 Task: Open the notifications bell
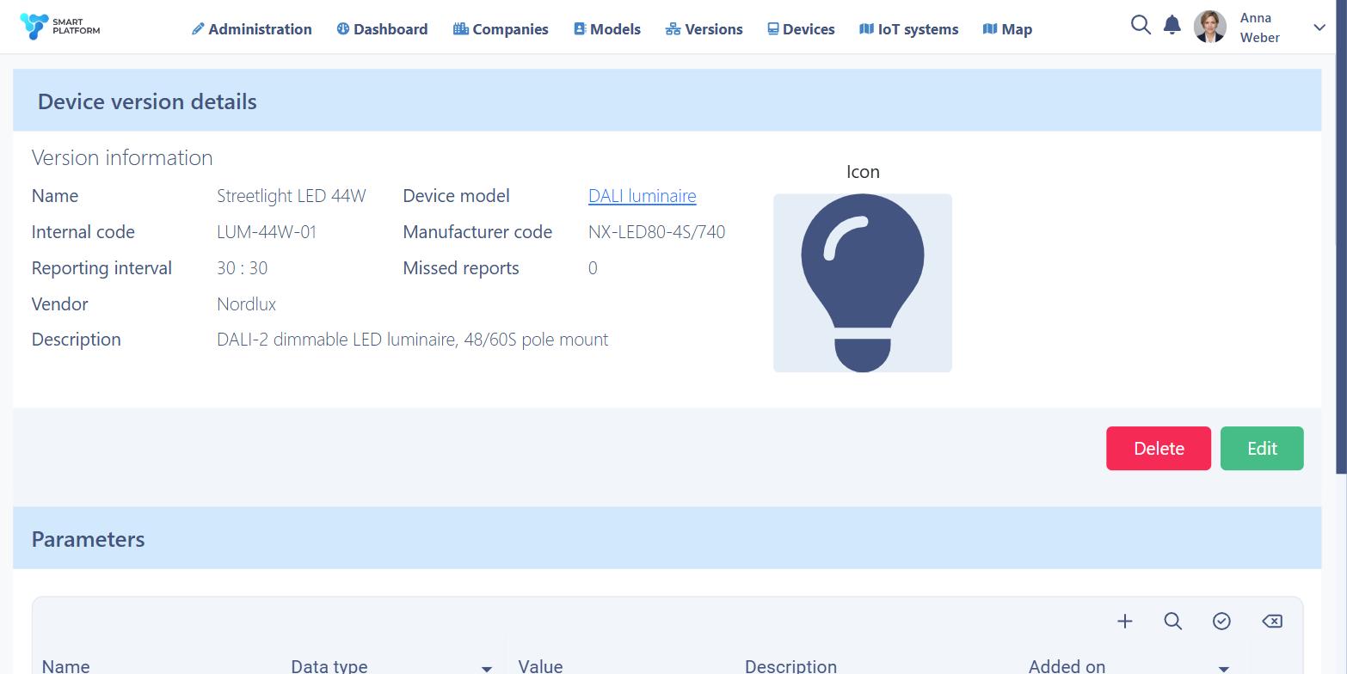1172,25
